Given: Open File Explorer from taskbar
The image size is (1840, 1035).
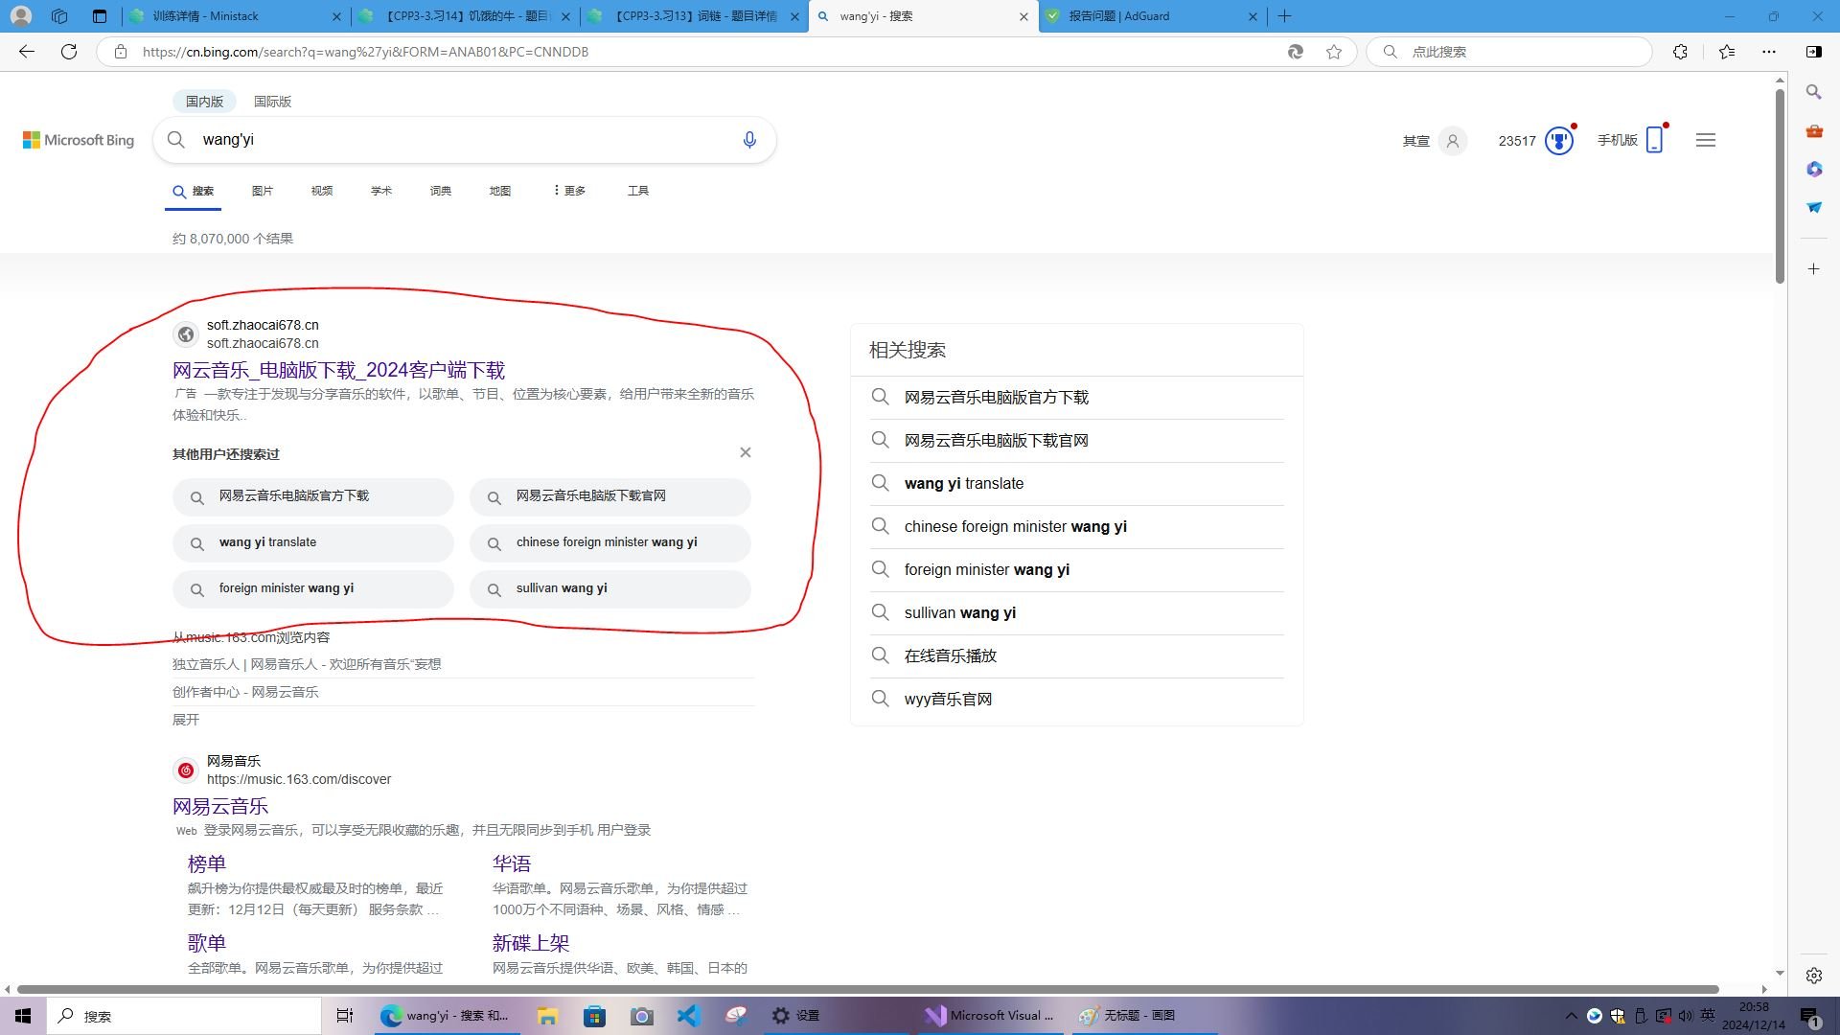Looking at the screenshot, I should click(547, 1016).
